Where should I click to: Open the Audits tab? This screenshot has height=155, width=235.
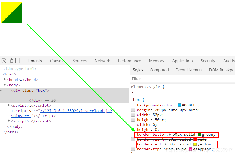(x=229, y=61)
